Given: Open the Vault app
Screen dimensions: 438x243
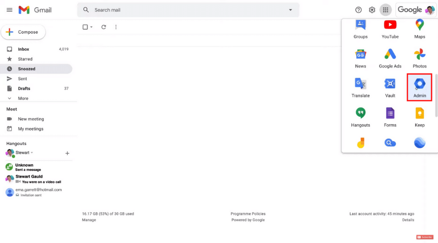Looking at the screenshot, I should (390, 88).
